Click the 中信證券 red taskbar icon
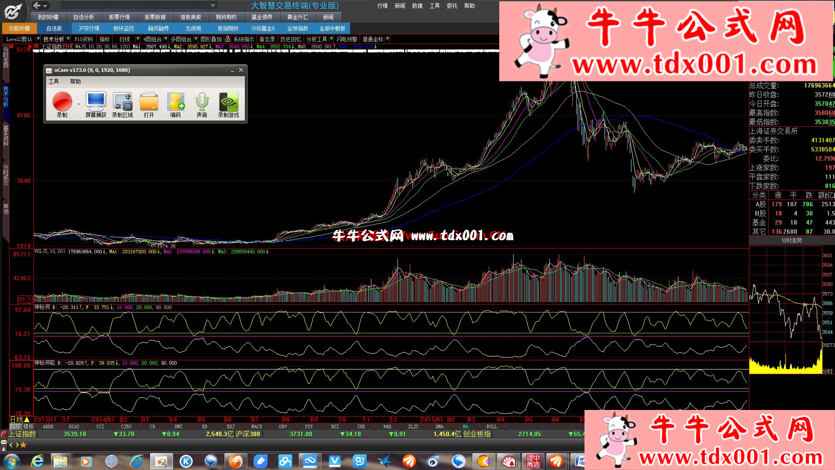 pos(533,461)
